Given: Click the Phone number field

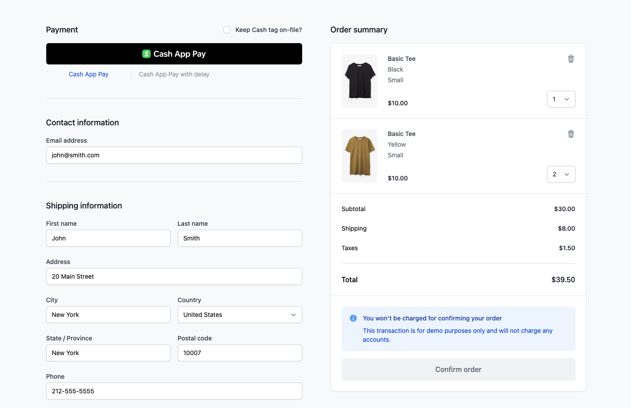Looking at the screenshot, I should pos(174,391).
